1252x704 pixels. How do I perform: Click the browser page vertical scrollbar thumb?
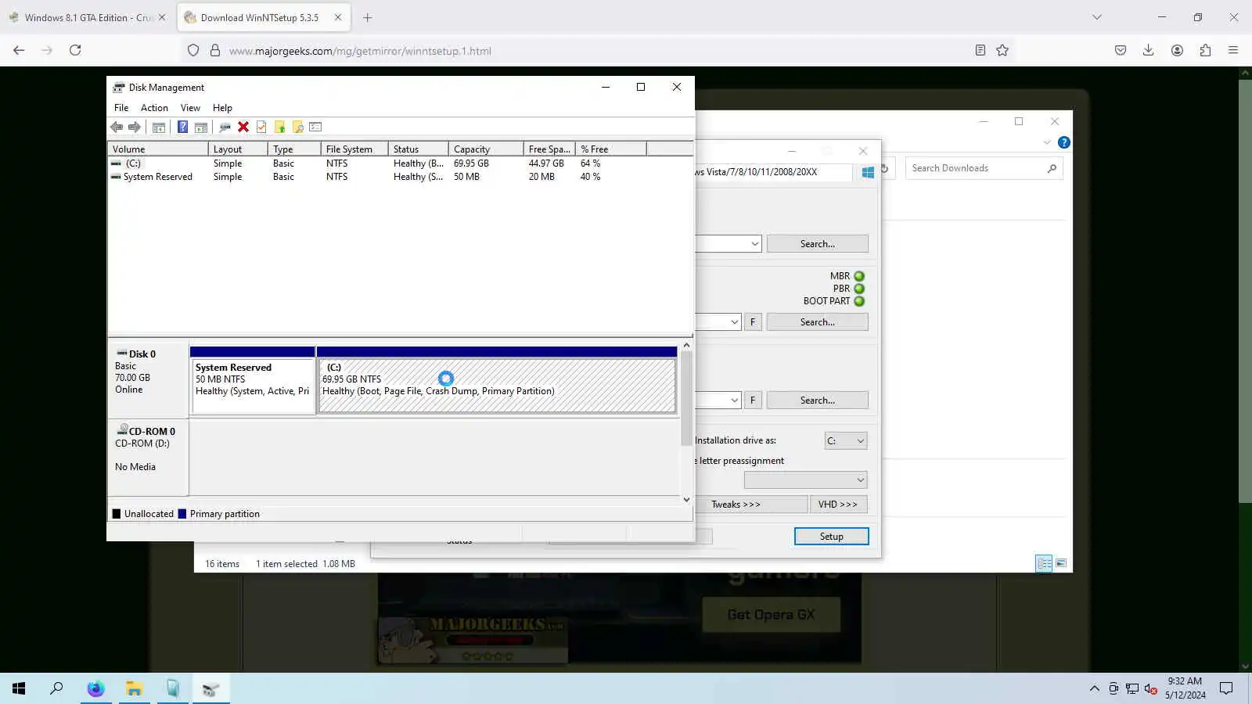pos(1245,289)
